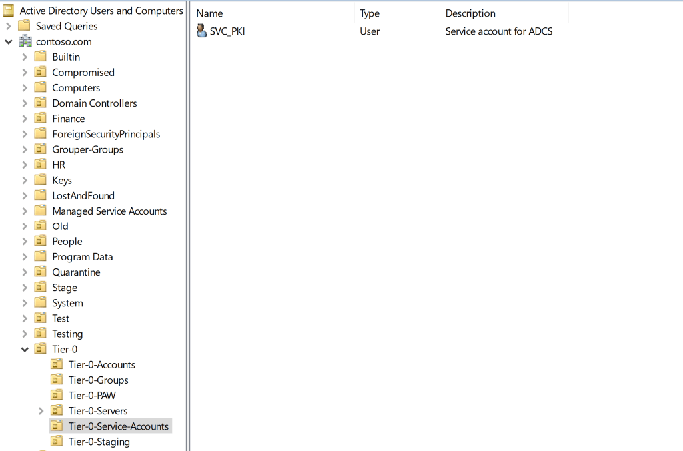683x451 pixels.
Task: Collapse the contoso.com domain node
Action: (x=9, y=42)
